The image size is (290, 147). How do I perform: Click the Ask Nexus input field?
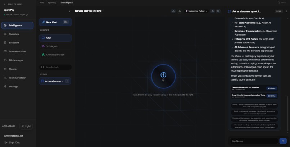point(254,141)
